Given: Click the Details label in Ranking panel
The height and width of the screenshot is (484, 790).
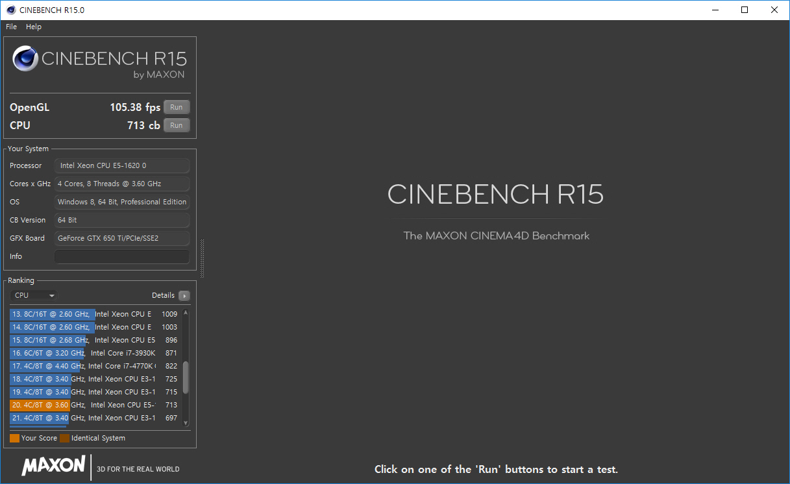Looking at the screenshot, I should click(x=163, y=295).
